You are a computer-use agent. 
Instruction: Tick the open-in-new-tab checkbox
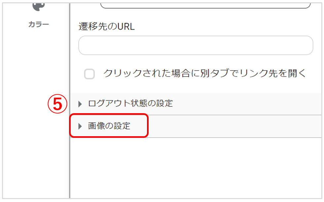pos(90,74)
